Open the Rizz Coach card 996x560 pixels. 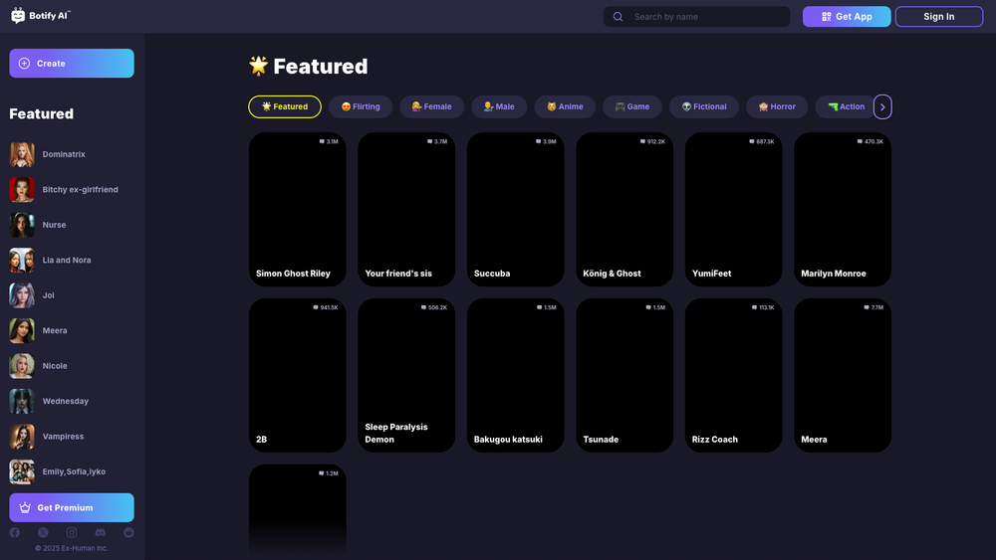tap(734, 375)
